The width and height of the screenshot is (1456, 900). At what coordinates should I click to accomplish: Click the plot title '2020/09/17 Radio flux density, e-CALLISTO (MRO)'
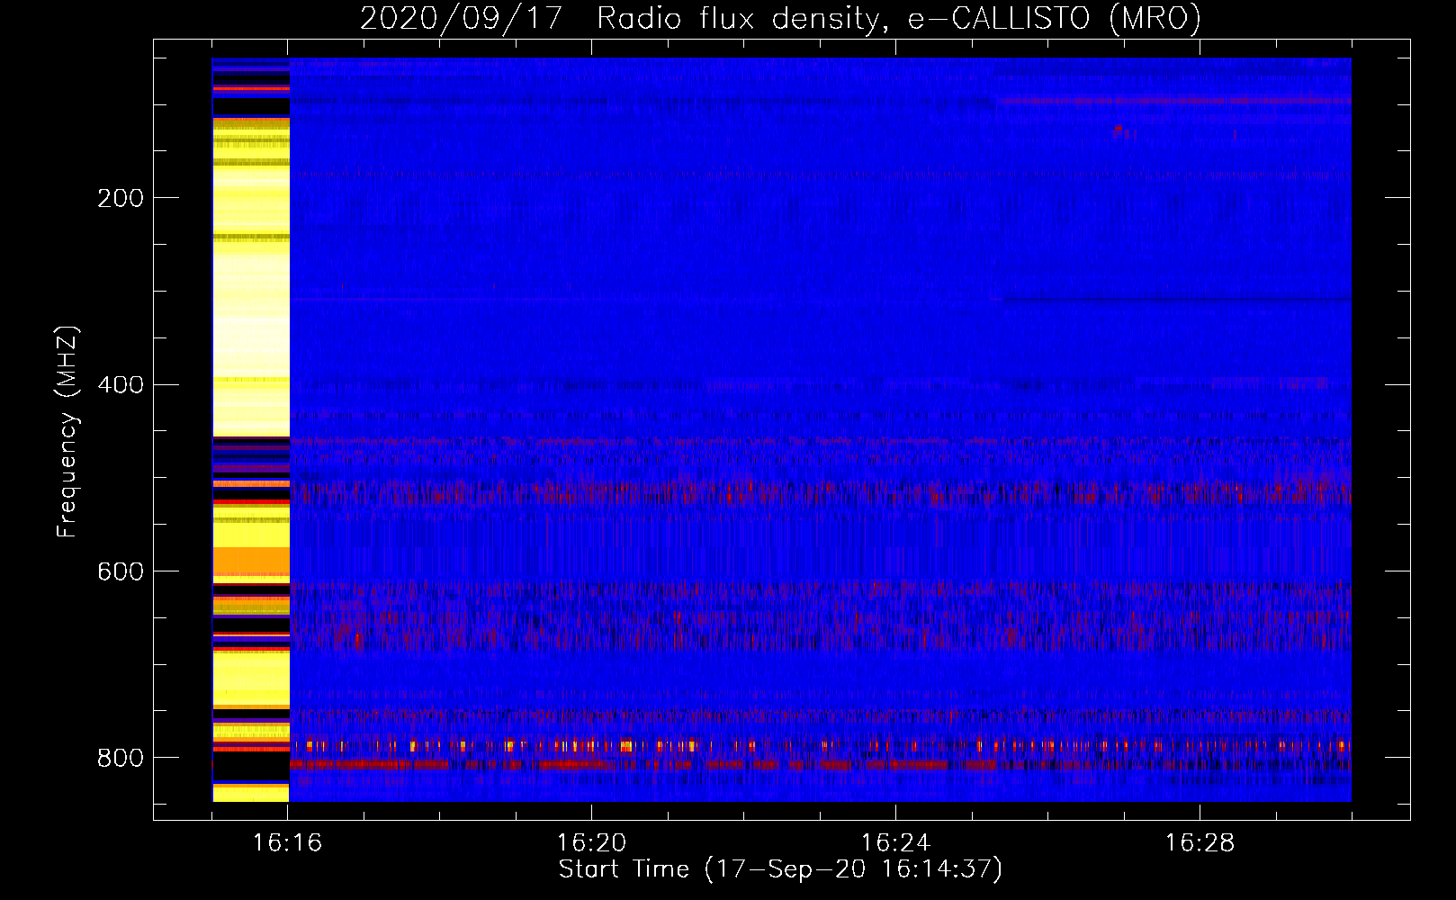point(780,18)
